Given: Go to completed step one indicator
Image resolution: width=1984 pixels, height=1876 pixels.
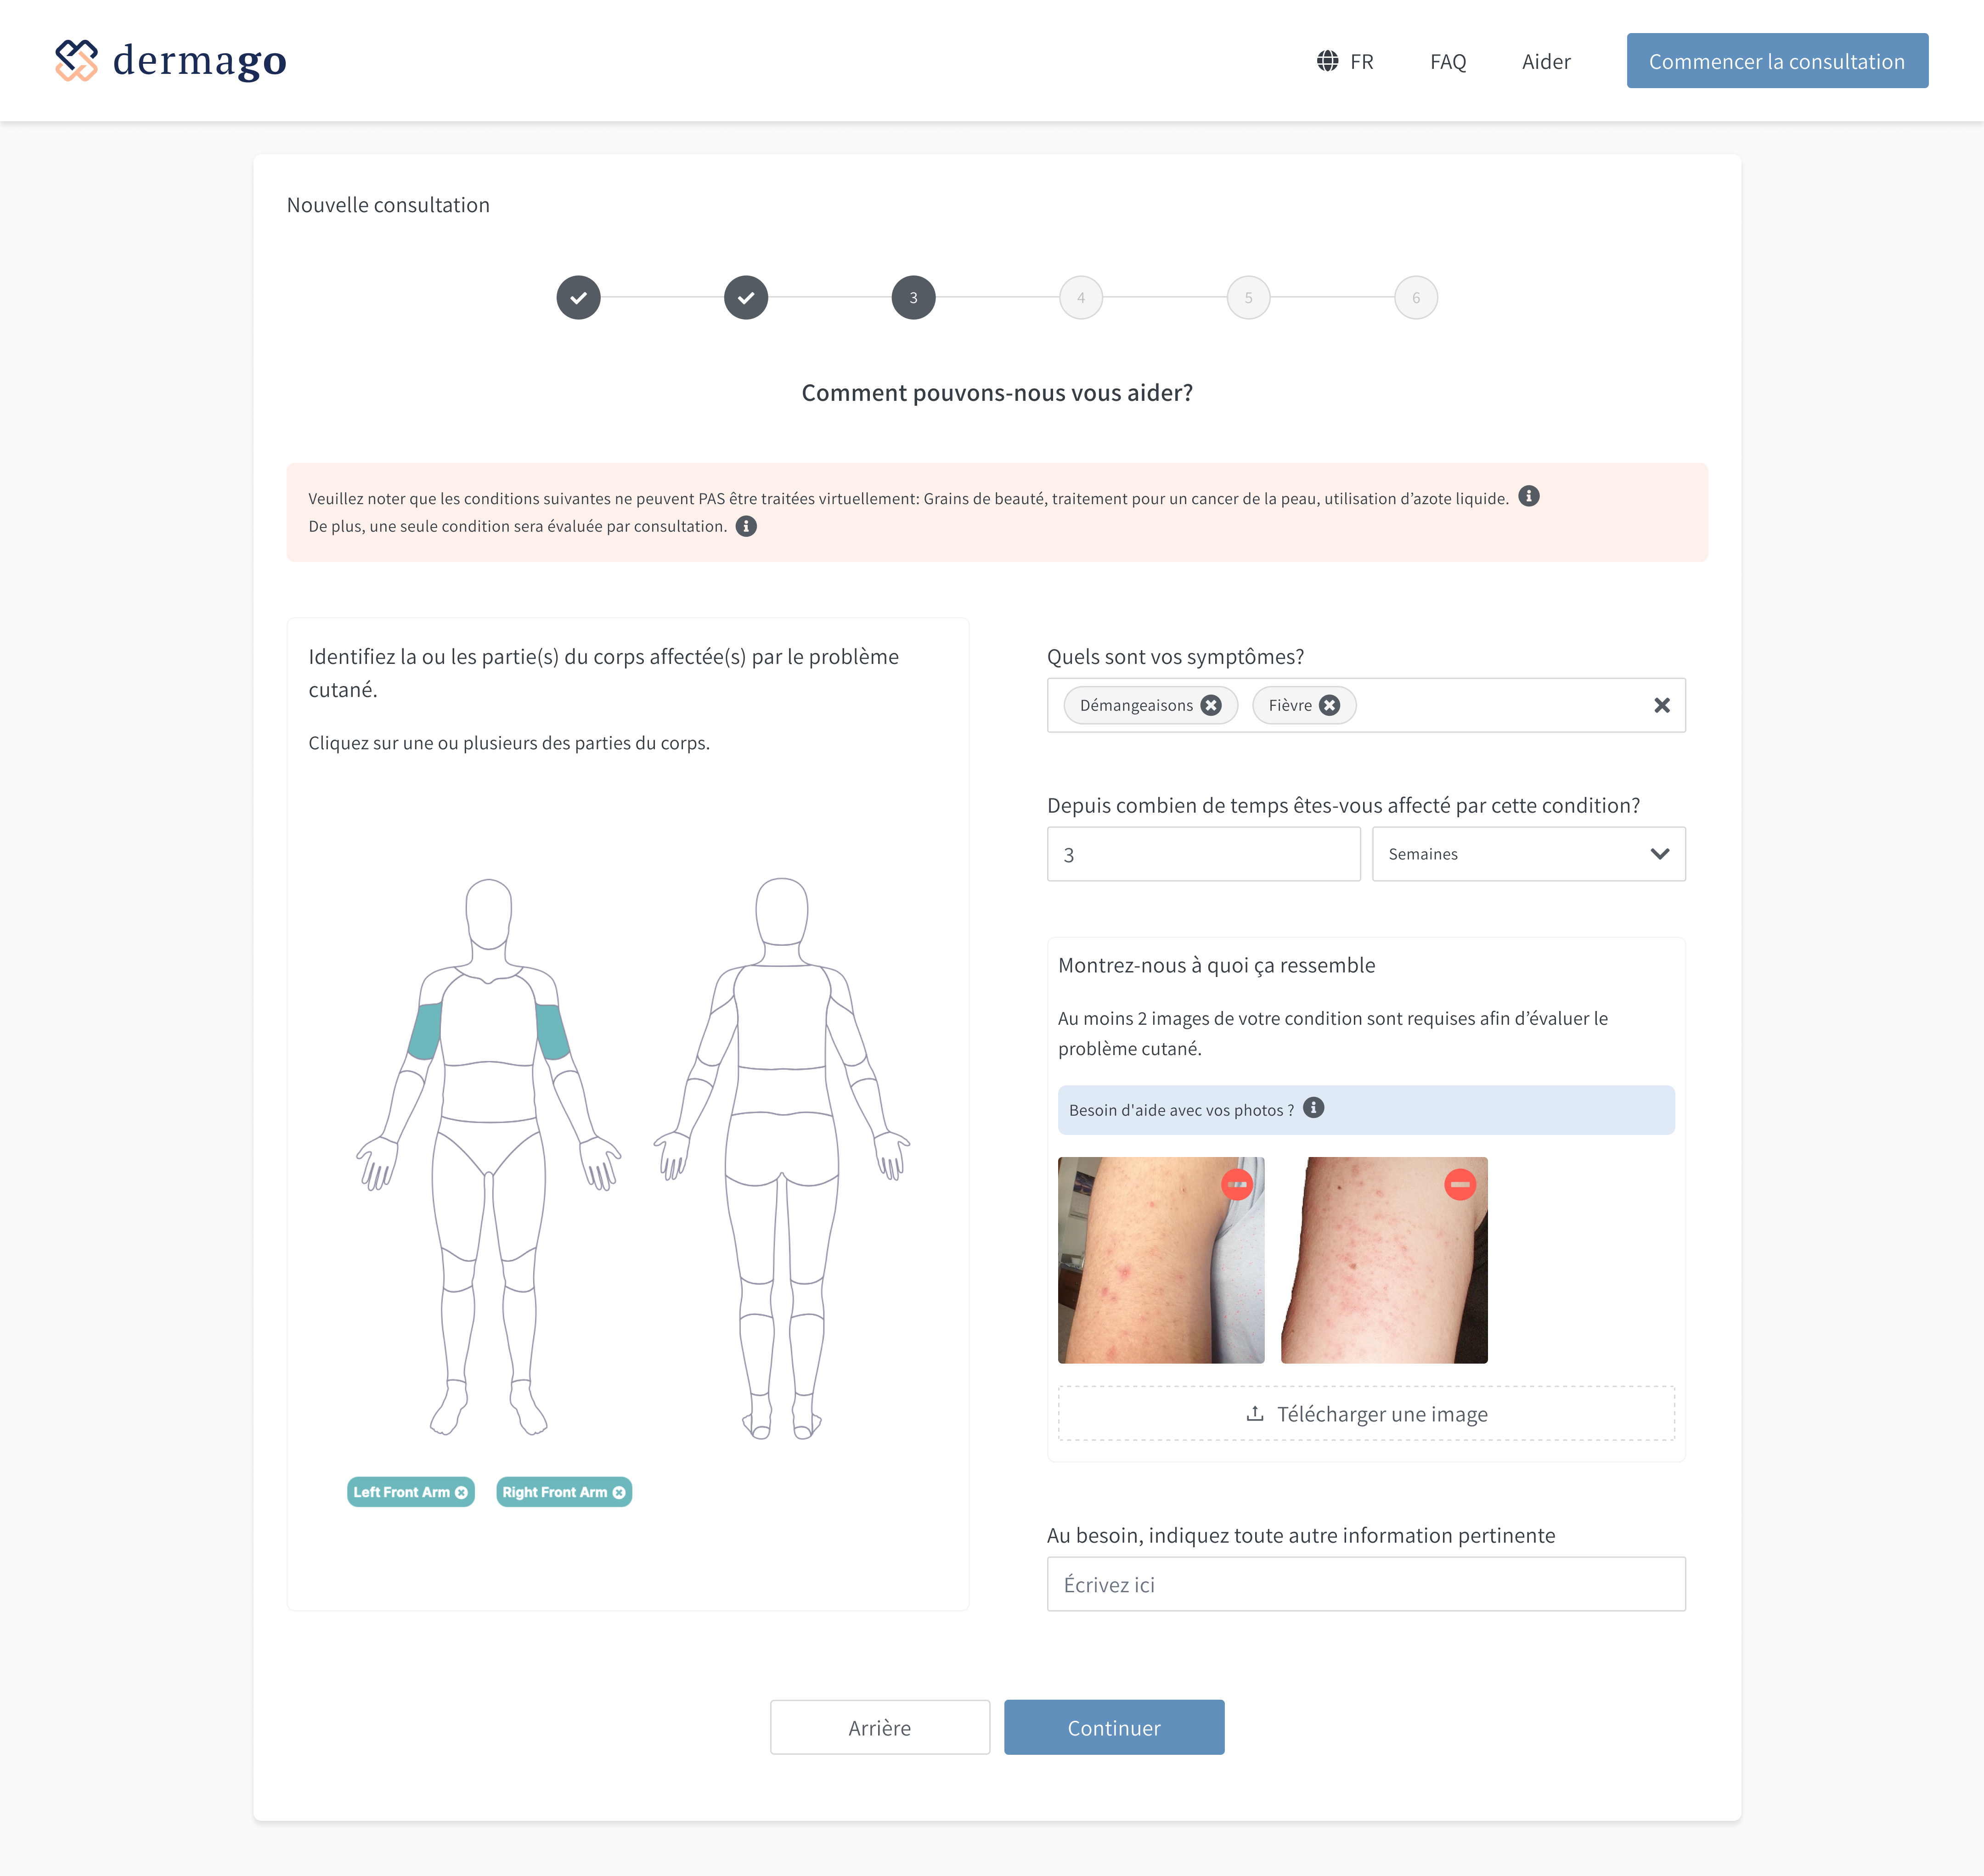Looking at the screenshot, I should (578, 298).
